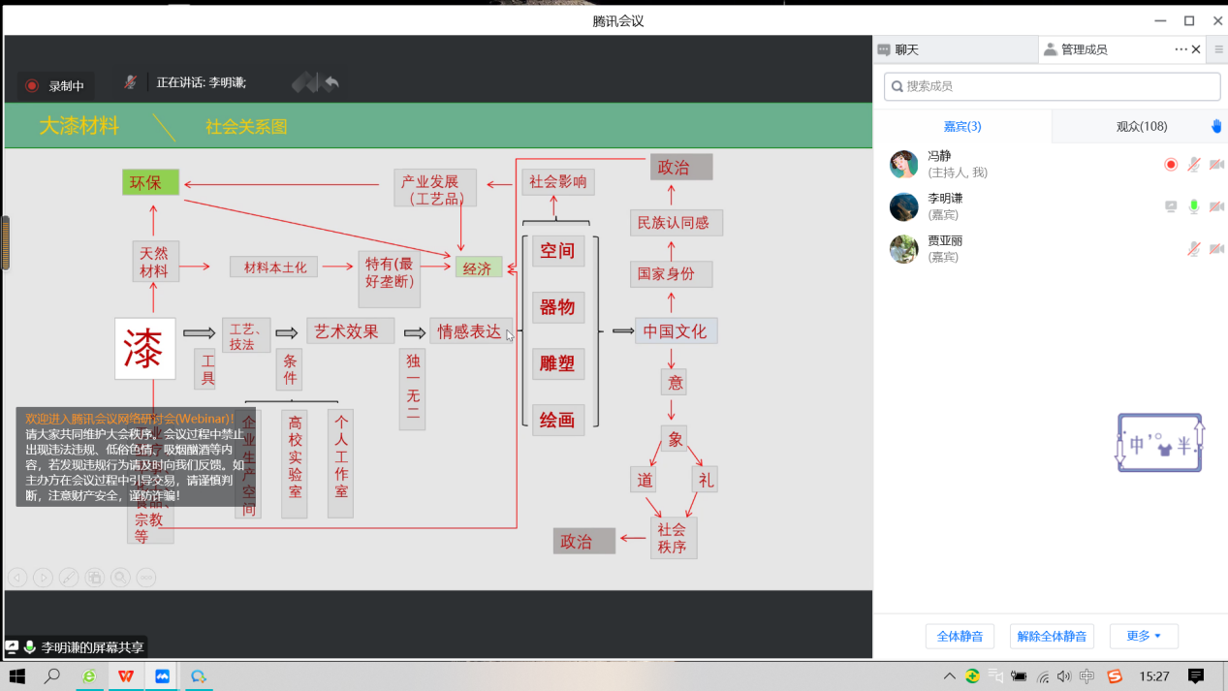Click the previous slide arrow icon

17,578
